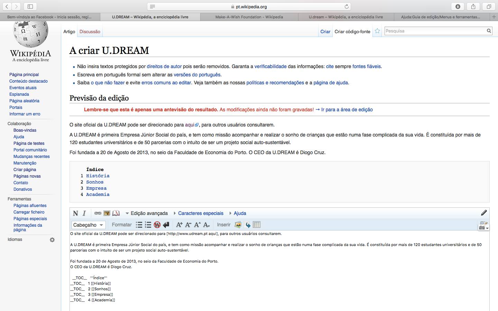Click Páginas afluentes sidebar link
This screenshot has width=498, height=311.
click(30, 206)
